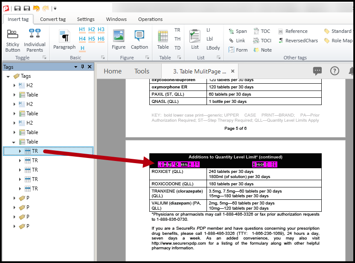Image resolution: width=355 pixels, height=263 pixels.
Task: Insert a Paragraph tag
Action: [64, 39]
